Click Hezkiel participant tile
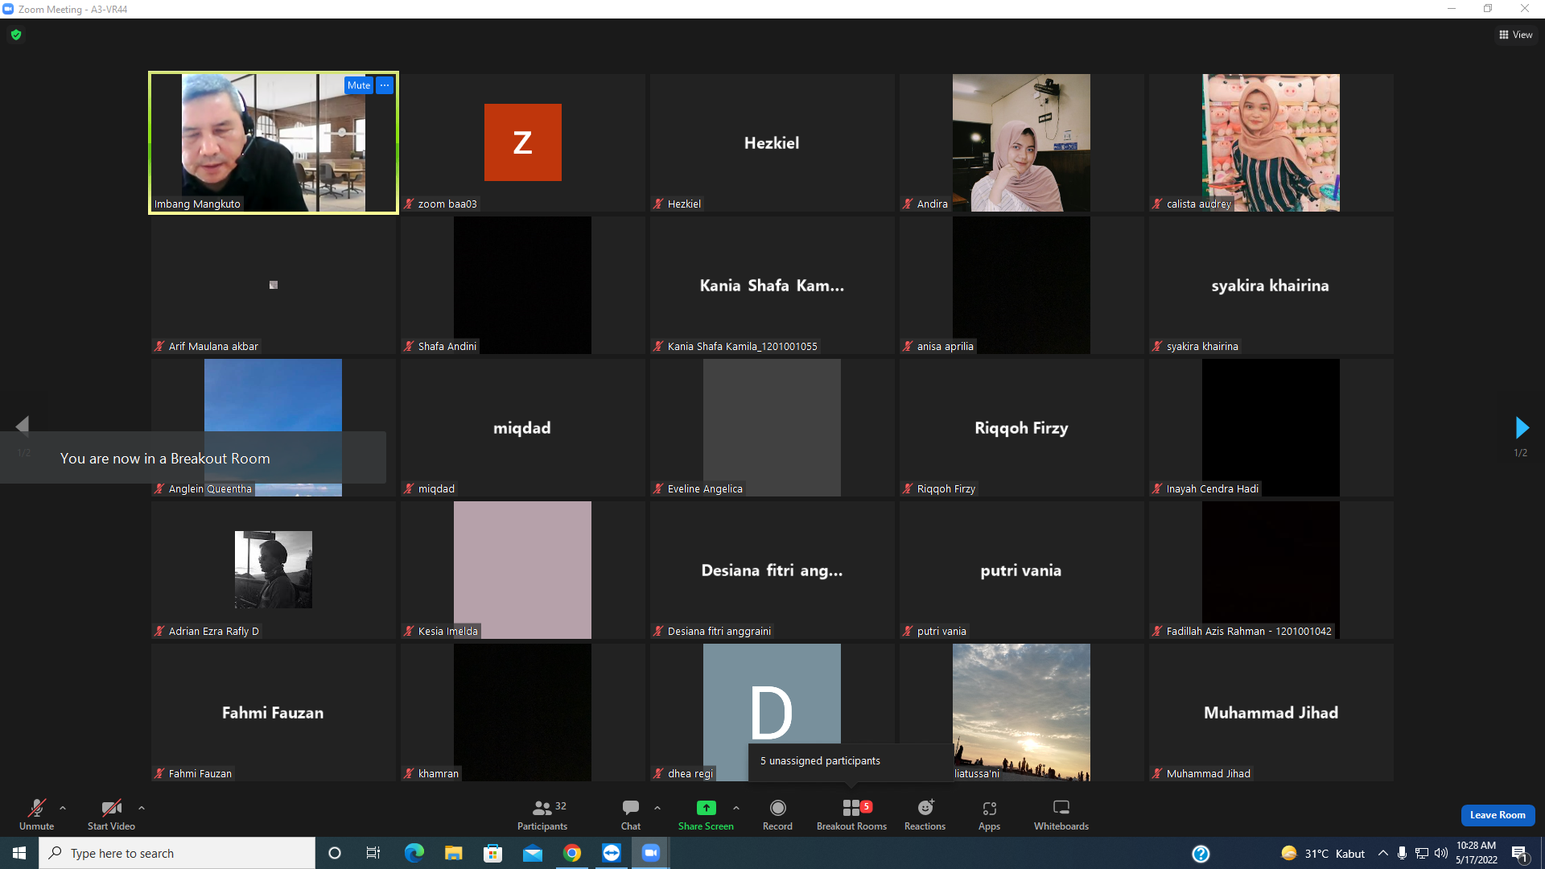The image size is (1545, 869). pyautogui.click(x=772, y=142)
